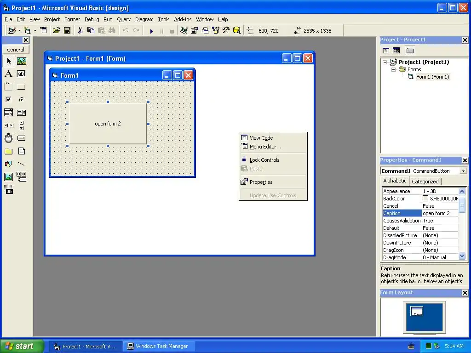Open the Add Form dropdown arrow
Viewport: 471px width, 353px height.
[35, 31]
